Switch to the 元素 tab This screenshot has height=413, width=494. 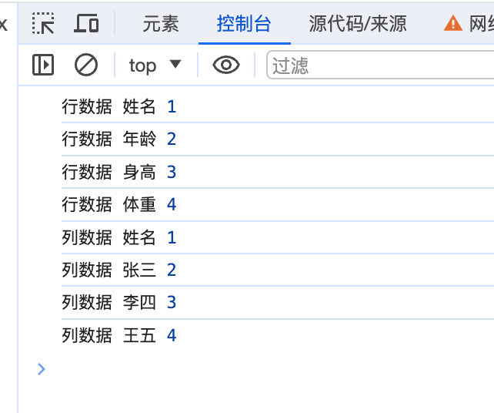[161, 24]
